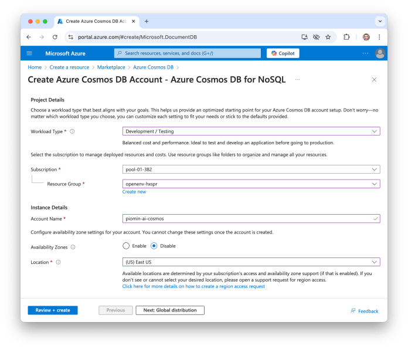Select Disable for Availability Zones
408x349 pixels.
click(x=154, y=246)
